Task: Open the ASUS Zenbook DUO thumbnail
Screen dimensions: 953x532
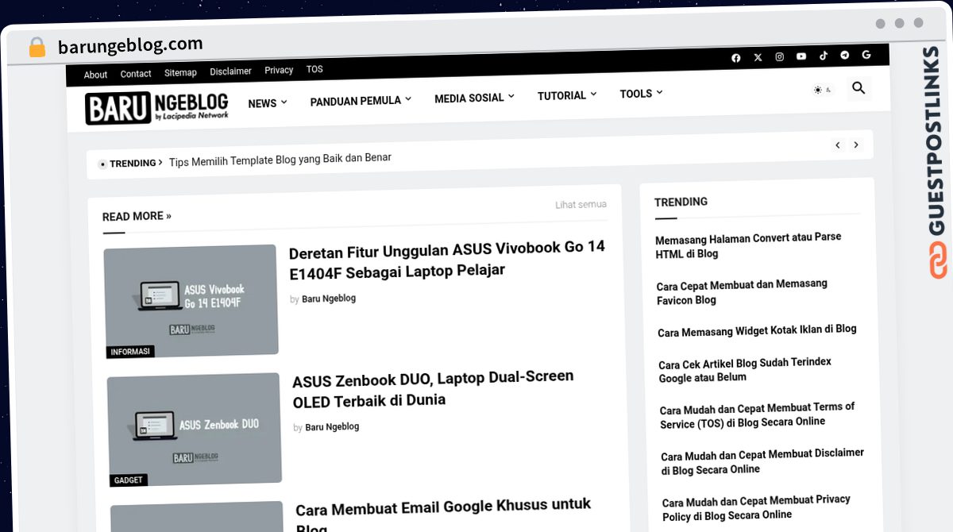Action: [x=195, y=429]
